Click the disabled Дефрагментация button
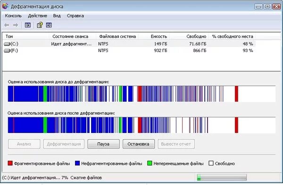The height and width of the screenshot is (185, 283). [x=64, y=144]
